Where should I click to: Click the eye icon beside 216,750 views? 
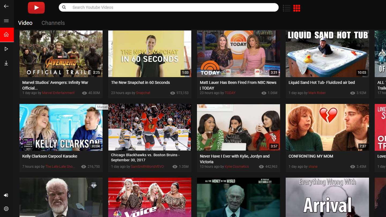pyautogui.click(x=84, y=167)
